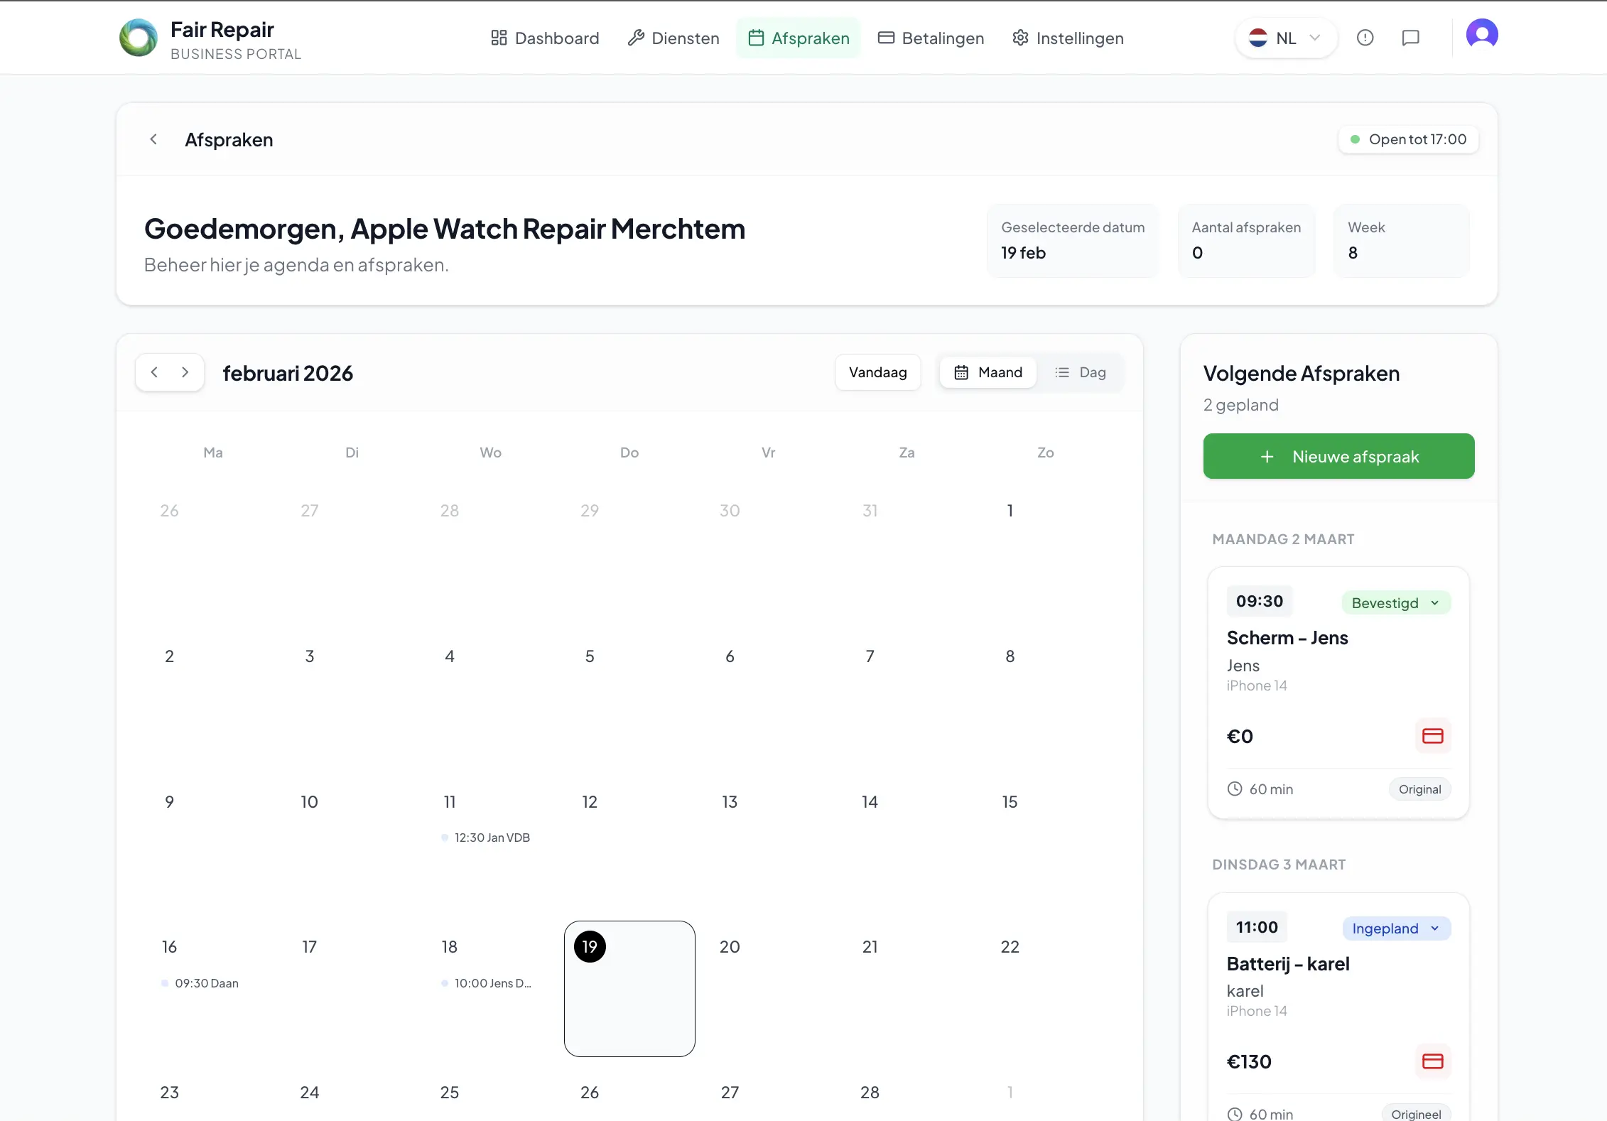The width and height of the screenshot is (1607, 1121).
Task: Navigate to Betalingen tab
Action: [x=931, y=38]
